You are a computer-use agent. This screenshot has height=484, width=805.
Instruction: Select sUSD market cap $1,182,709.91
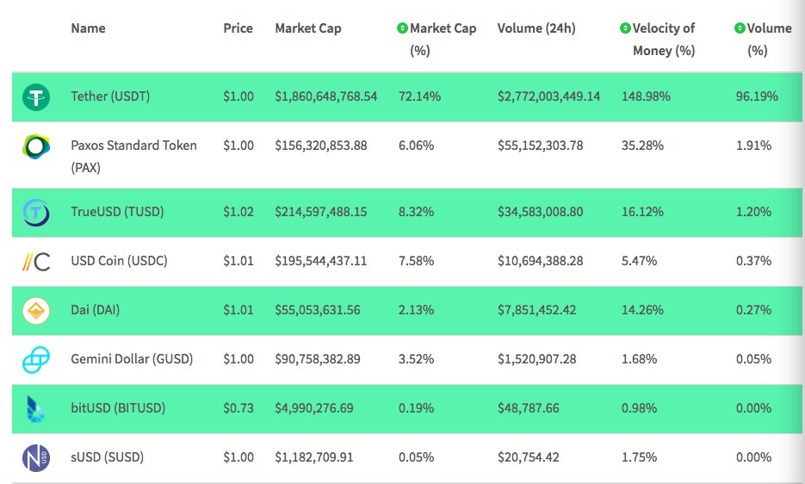click(314, 457)
